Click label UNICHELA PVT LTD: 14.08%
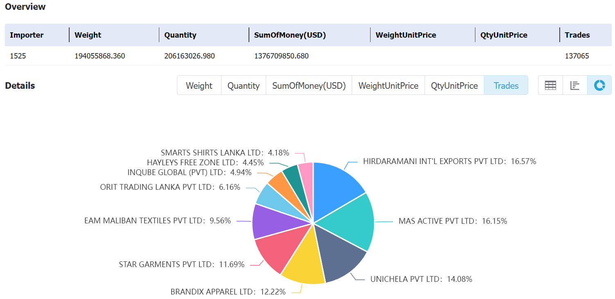Image resolution: width=615 pixels, height=299 pixels. [421, 279]
